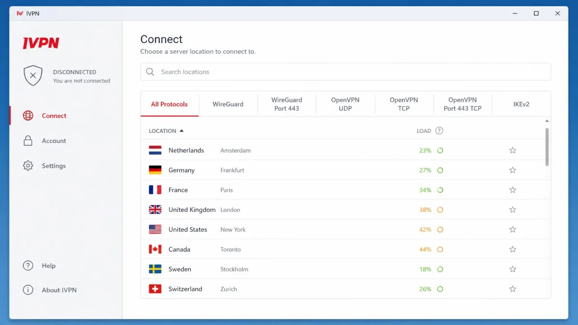Favorite the Sweden Stockholm server star
This screenshot has width=578, height=325.
[512, 269]
